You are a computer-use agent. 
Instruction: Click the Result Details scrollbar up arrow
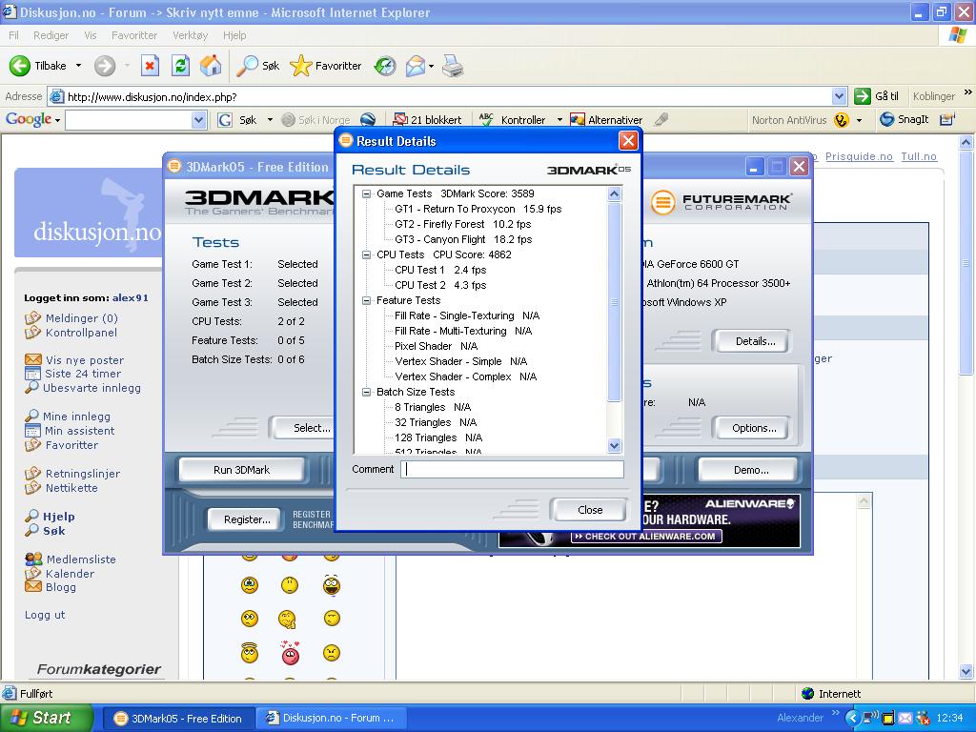[614, 193]
